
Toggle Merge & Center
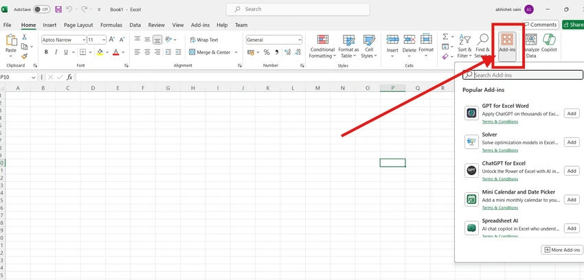coord(210,52)
